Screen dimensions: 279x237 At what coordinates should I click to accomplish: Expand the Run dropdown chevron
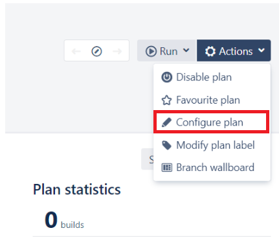[x=186, y=51]
